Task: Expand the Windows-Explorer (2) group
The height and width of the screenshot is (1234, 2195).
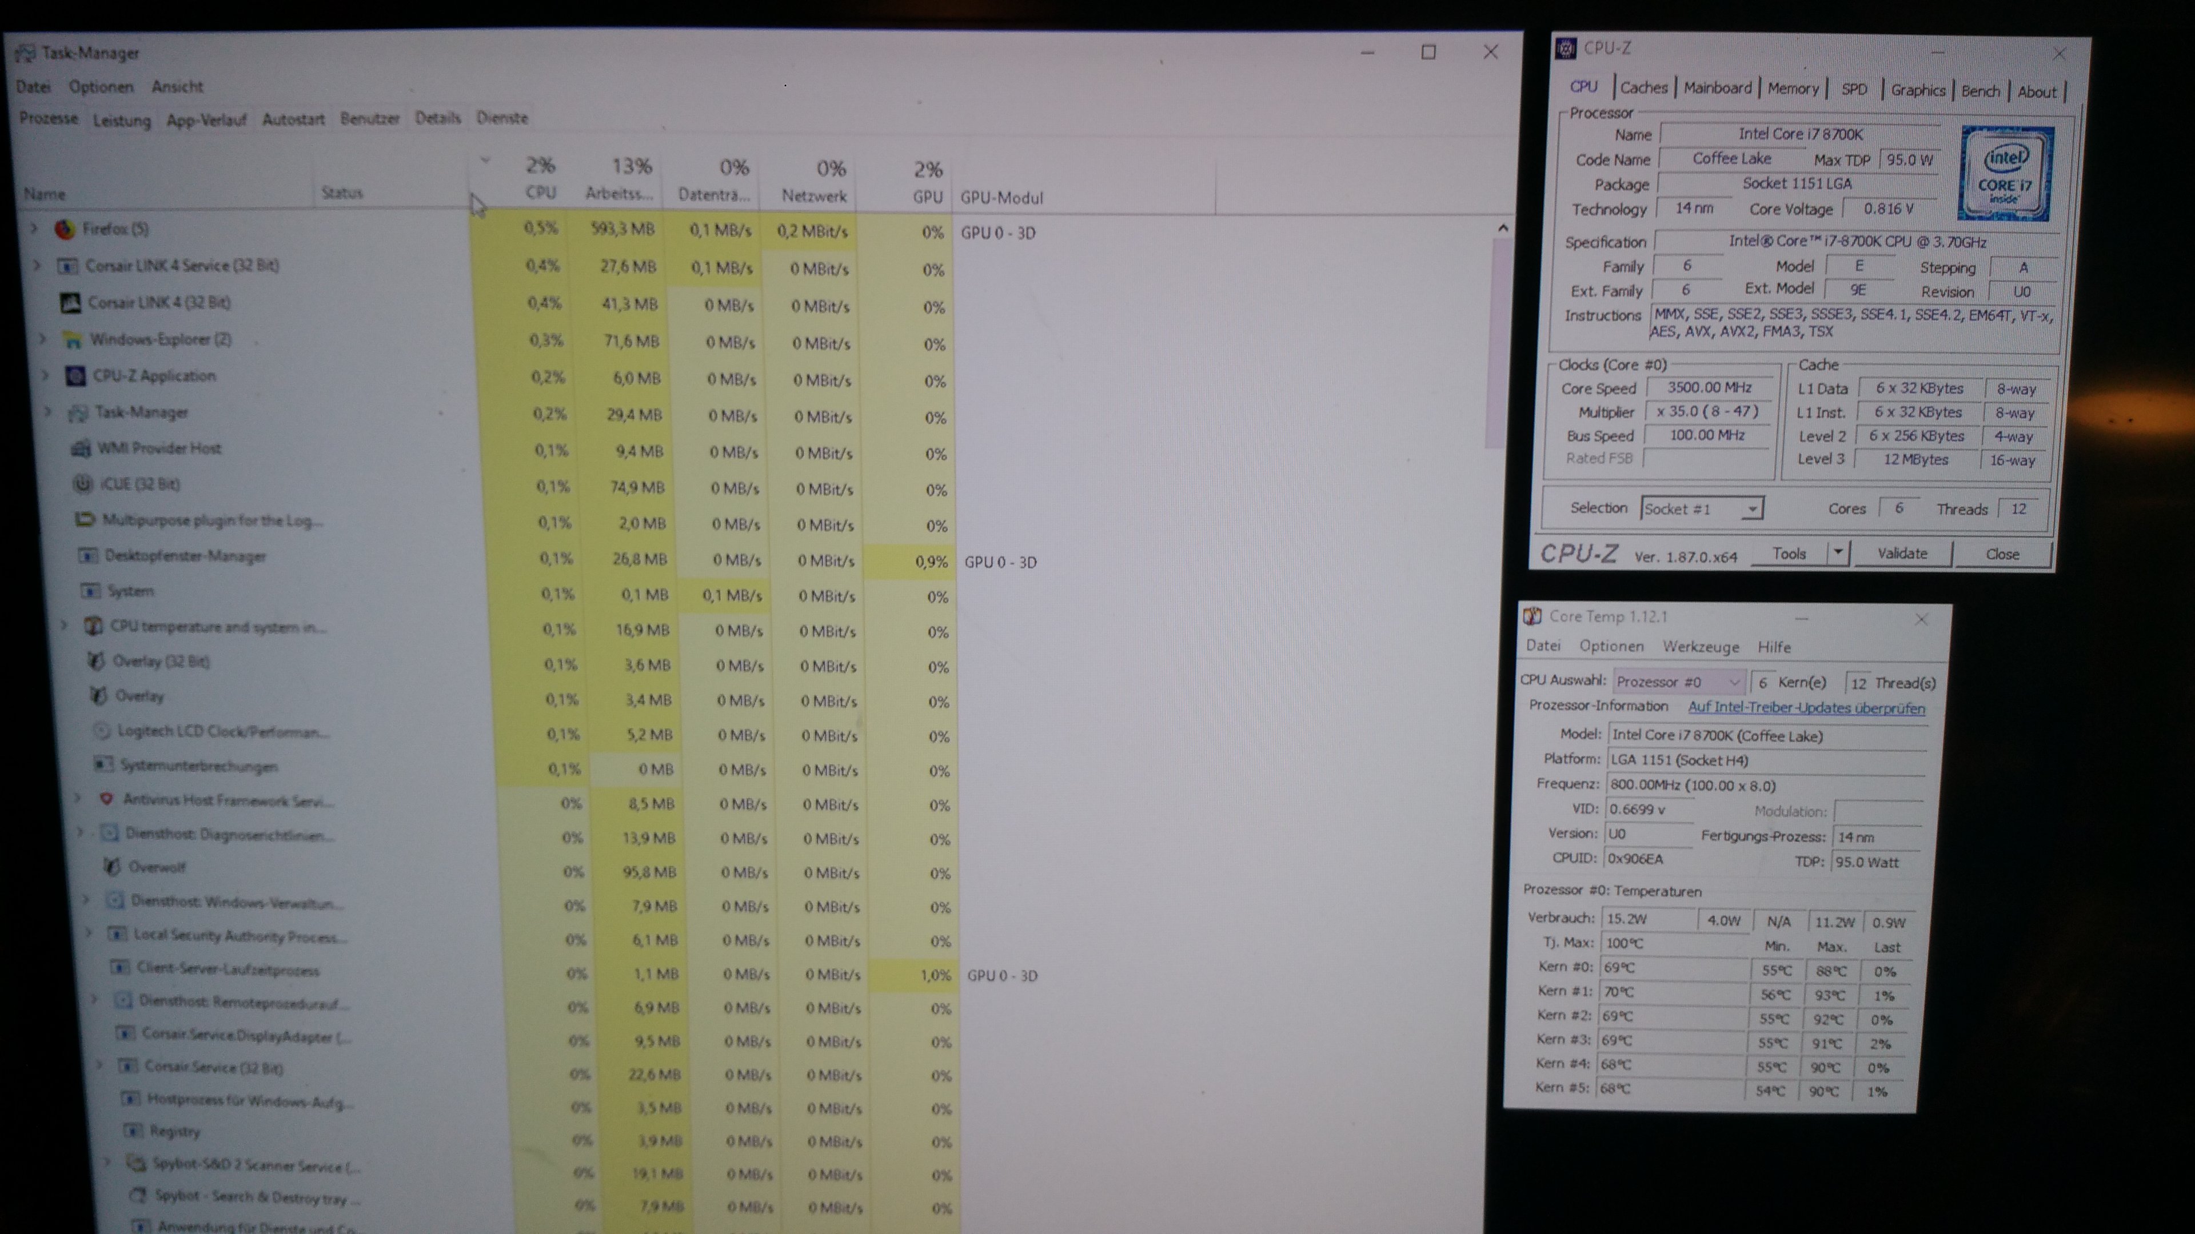Action: [x=42, y=339]
